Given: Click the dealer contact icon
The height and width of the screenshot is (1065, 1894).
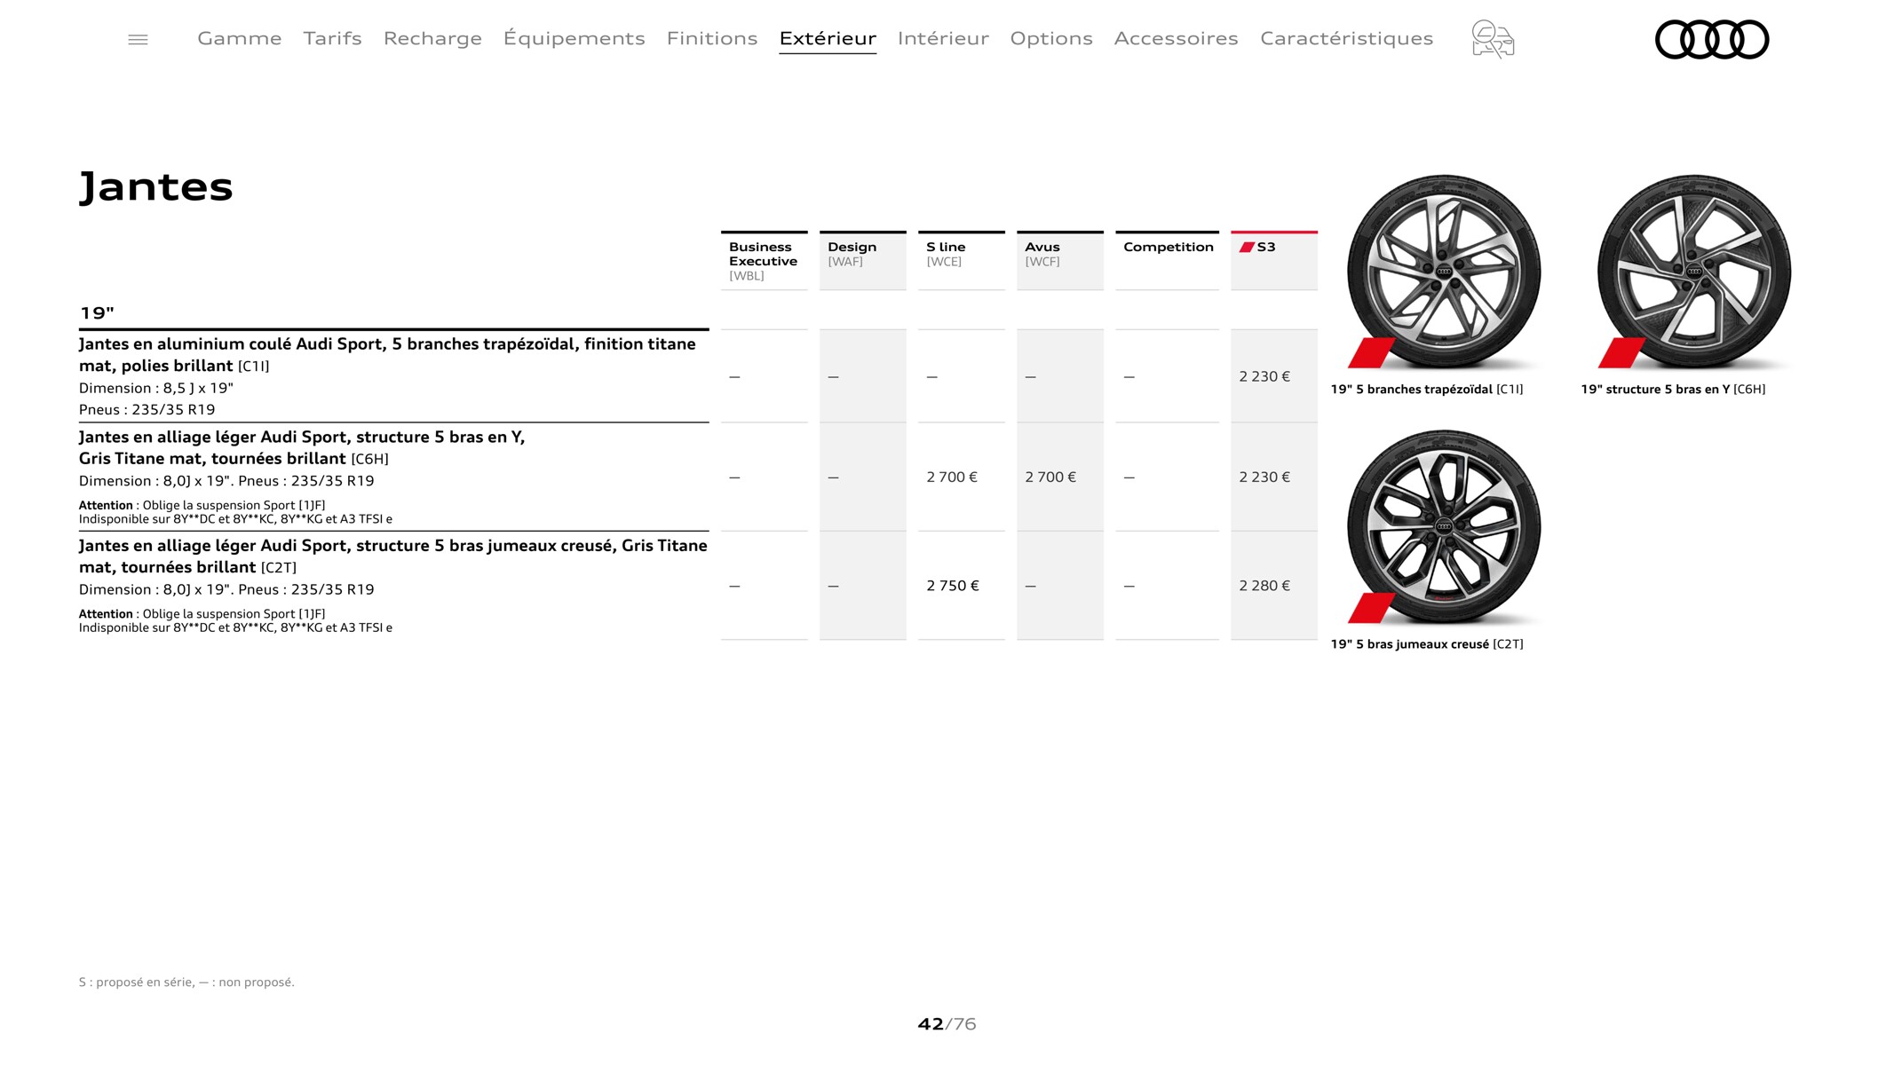Looking at the screenshot, I should point(1493,39).
